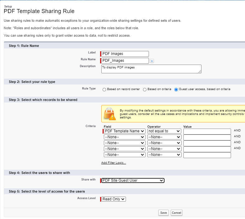Select 'Based on record owner' rule type
Image resolution: width=245 pixels, height=219 pixels.
[x=104, y=89]
